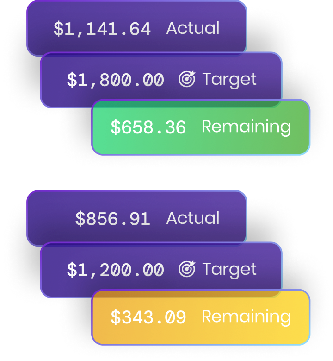
Task: Select the $1,200.00 target amount
Action: (x=115, y=269)
